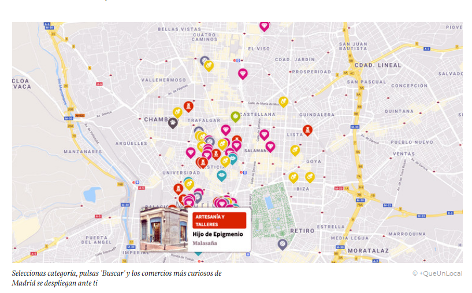
Task: Click the MARROQUINA neighborhood label
Action: [x=407, y=234]
